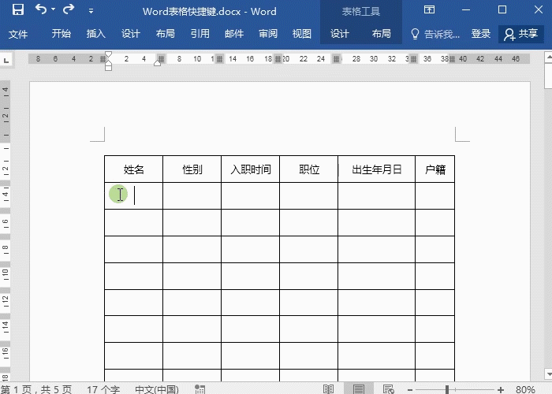The height and width of the screenshot is (394, 552).
Task: Open the document 布局 tab next to 引用
Action: 165,34
